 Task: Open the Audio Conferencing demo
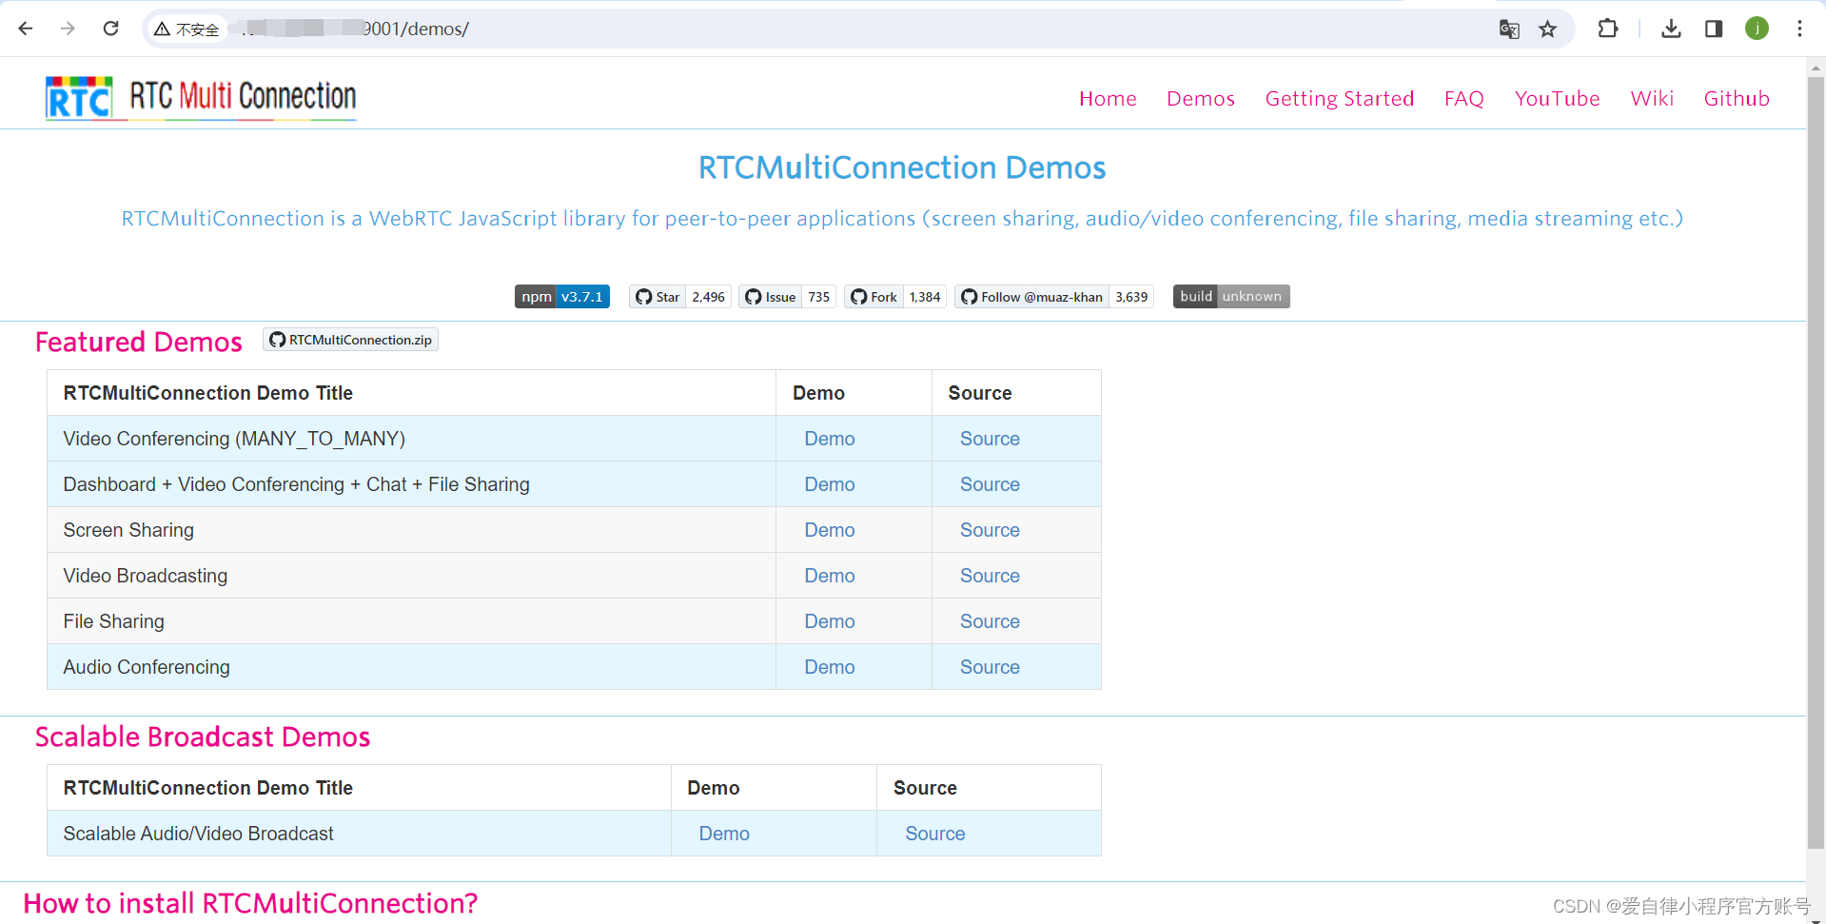[x=830, y=667]
